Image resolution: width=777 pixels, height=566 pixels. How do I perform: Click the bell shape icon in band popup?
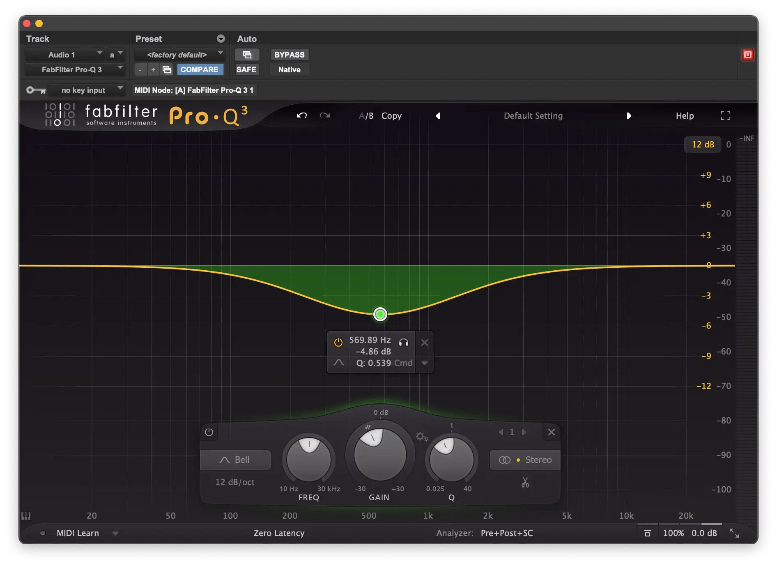(x=339, y=362)
